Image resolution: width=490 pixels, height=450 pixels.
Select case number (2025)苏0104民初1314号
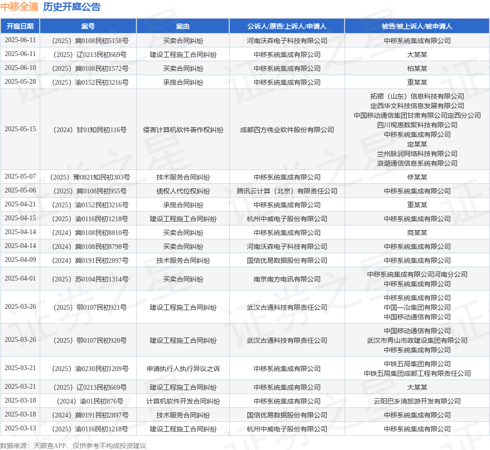point(90,279)
